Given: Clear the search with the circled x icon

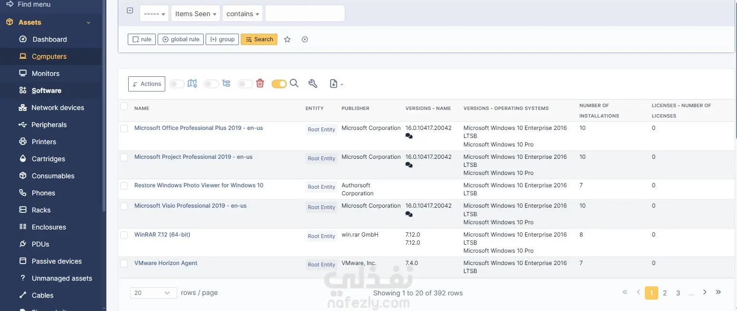Looking at the screenshot, I should pos(305,39).
